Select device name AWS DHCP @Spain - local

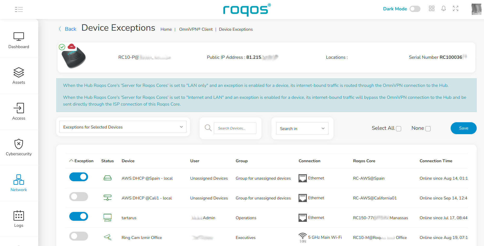click(147, 178)
